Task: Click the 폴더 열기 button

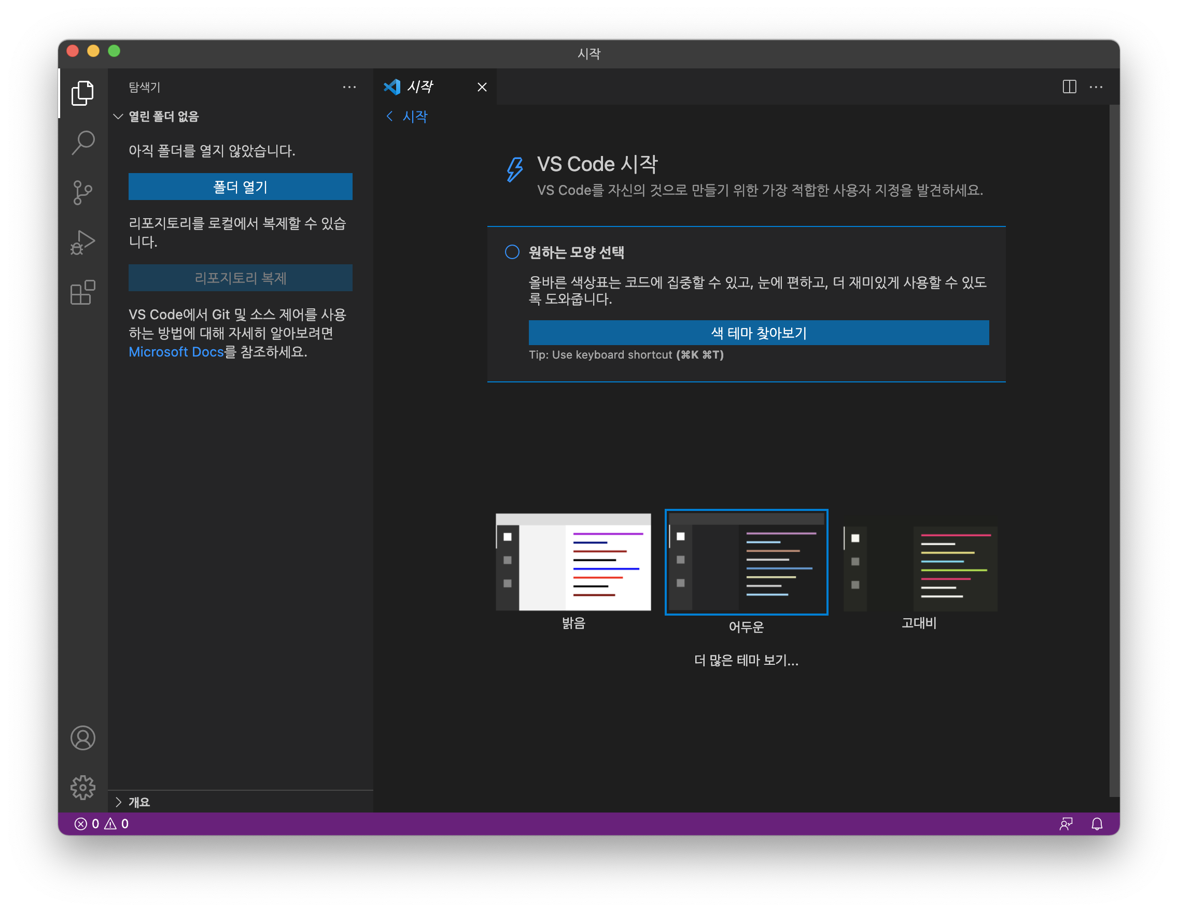Action: click(240, 187)
